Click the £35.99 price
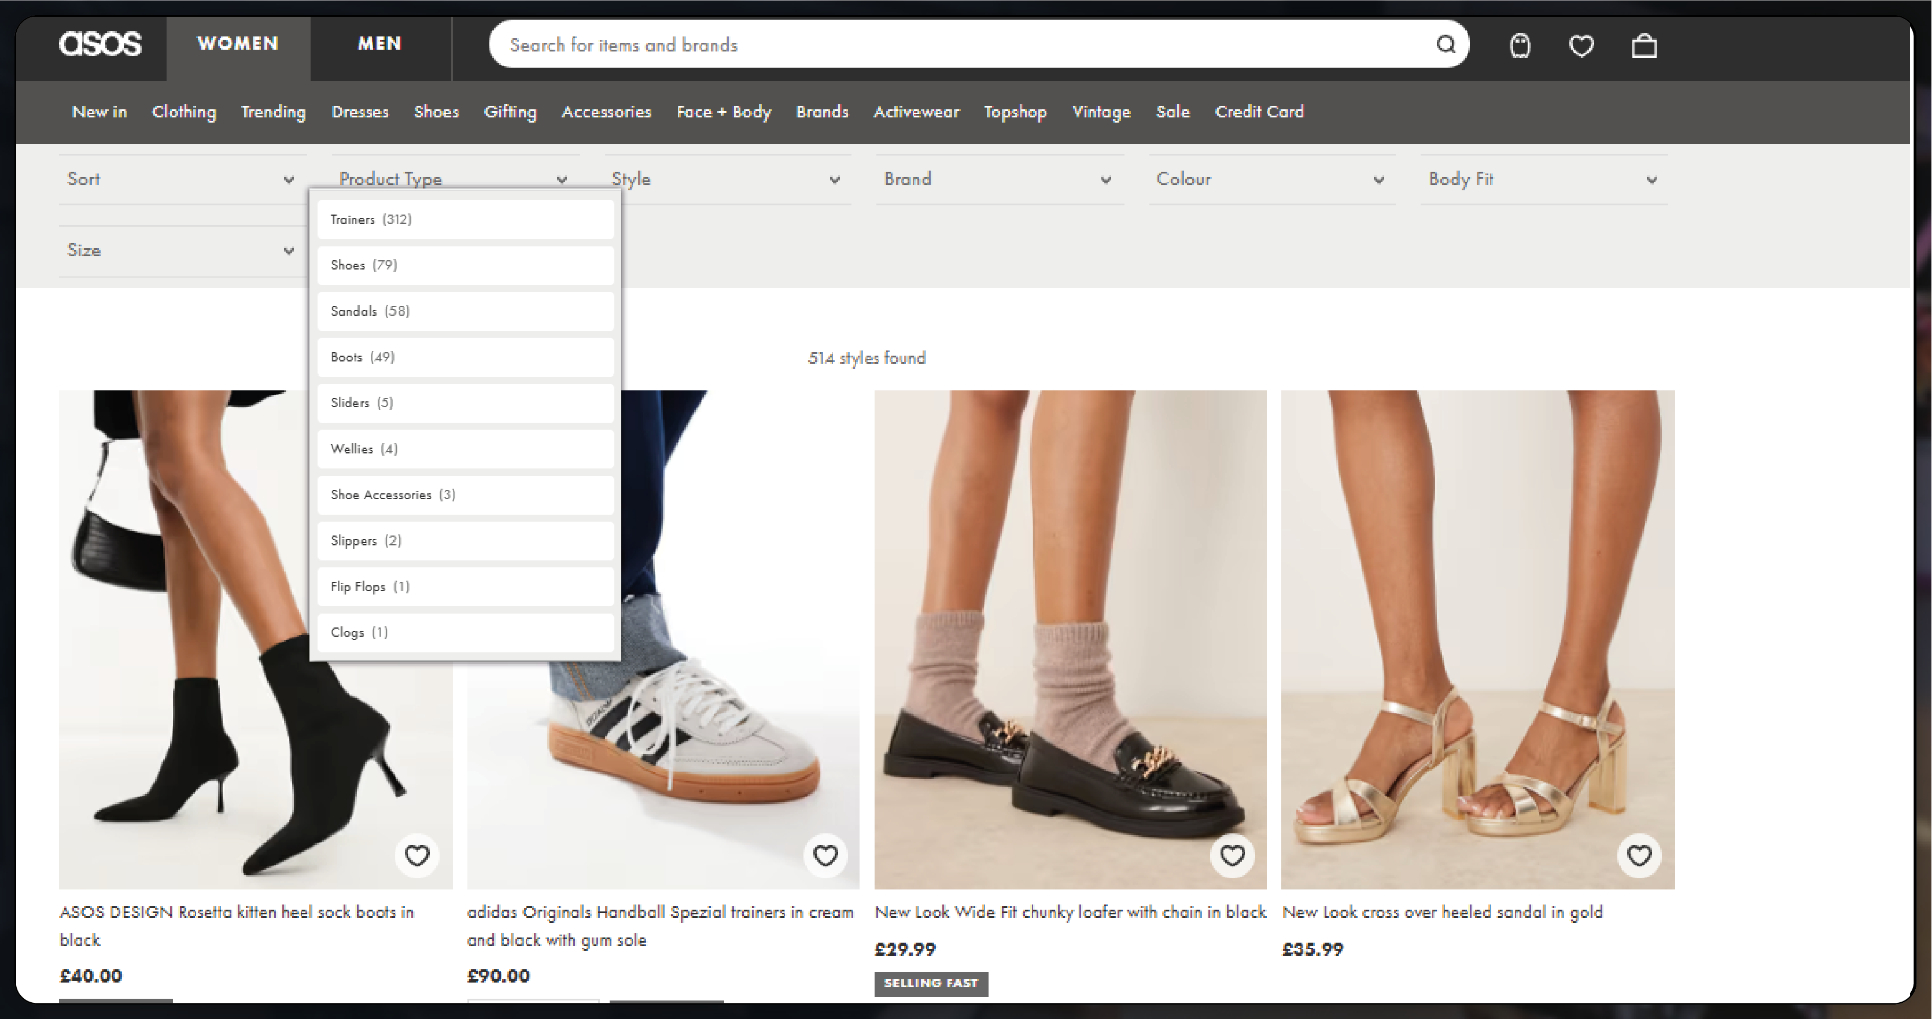The height and width of the screenshot is (1019, 1932). tap(1312, 949)
